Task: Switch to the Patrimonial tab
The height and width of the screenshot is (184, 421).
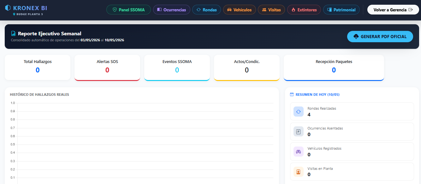Action: pyautogui.click(x=341, y=10)
